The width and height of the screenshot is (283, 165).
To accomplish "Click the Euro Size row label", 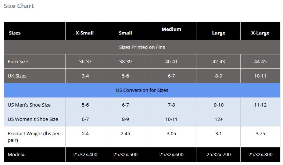I will pyautogui.click(x=18, y=62).
